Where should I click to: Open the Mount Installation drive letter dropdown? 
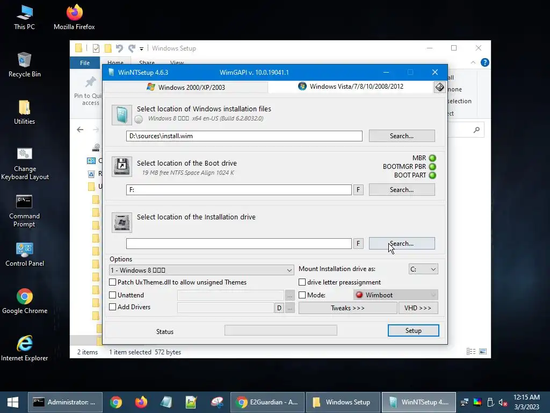click(423, 269)
